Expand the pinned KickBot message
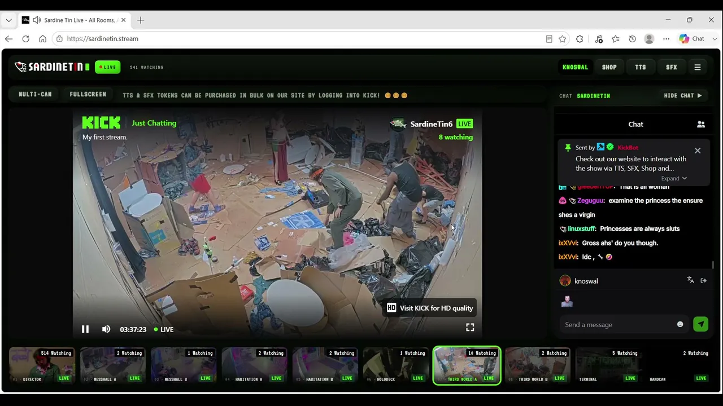The width and height of the screenshot is (723, 406). [x=674, y=178]
